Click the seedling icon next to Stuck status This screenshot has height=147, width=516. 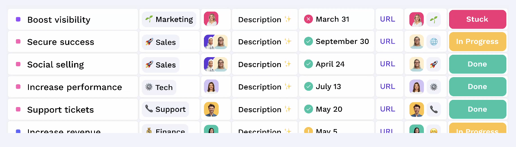click(x=433, y=19)
